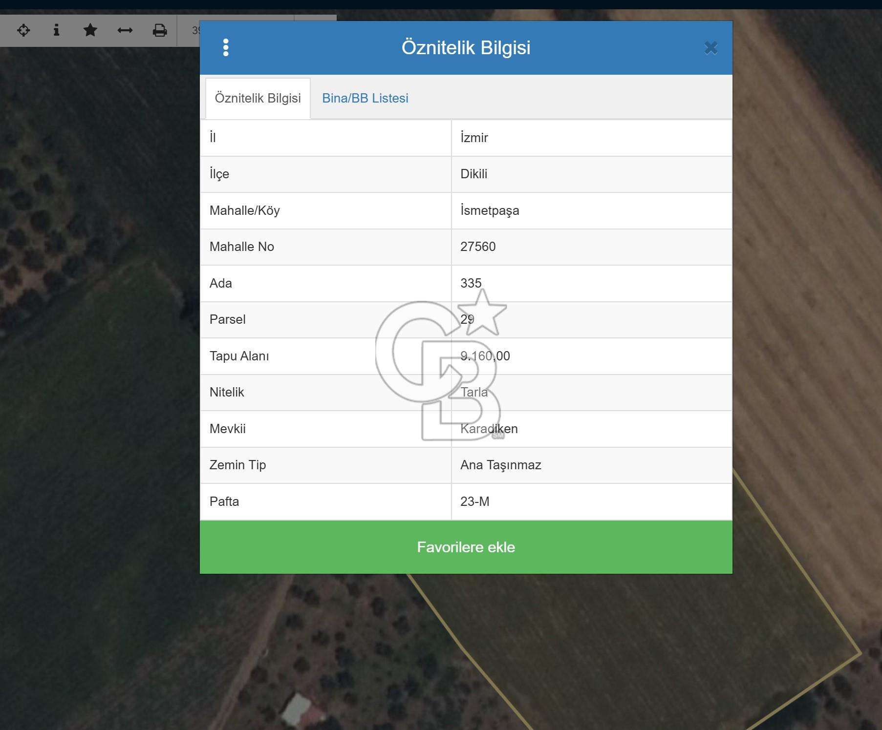
Task: Click the Ana Taşınmaz Zemin Tip value
Action: click(x=500, y=465)
